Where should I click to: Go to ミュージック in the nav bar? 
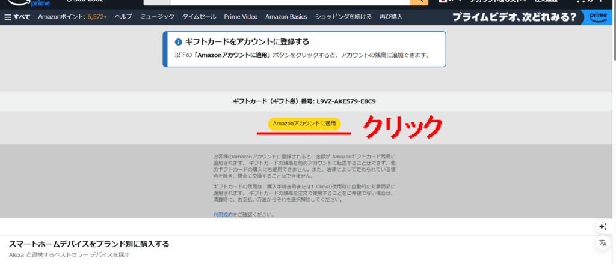click(157, 17)
